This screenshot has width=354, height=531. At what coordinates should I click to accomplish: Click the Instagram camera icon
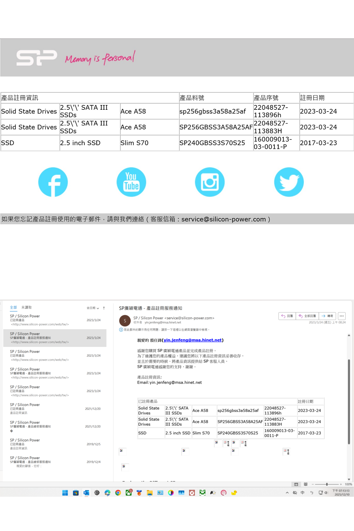pyautogui.click(x=210, y=182)
